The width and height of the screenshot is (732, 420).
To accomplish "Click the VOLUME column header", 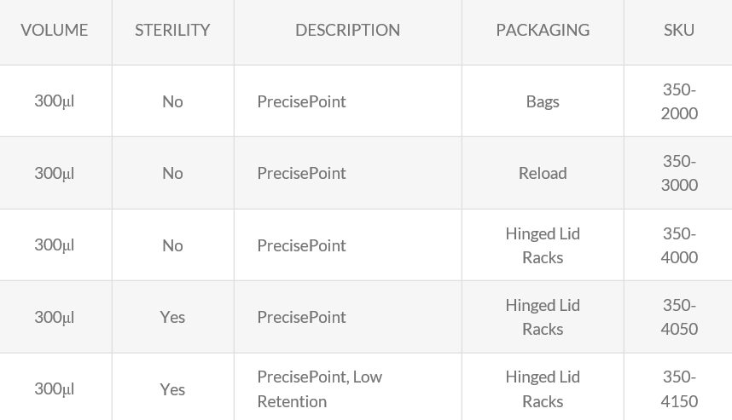I will 55,30.
